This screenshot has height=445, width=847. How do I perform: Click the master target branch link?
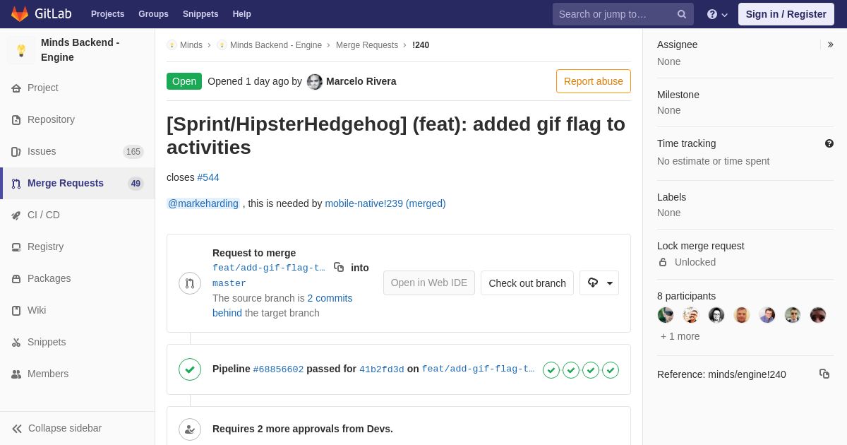(229, 283)
